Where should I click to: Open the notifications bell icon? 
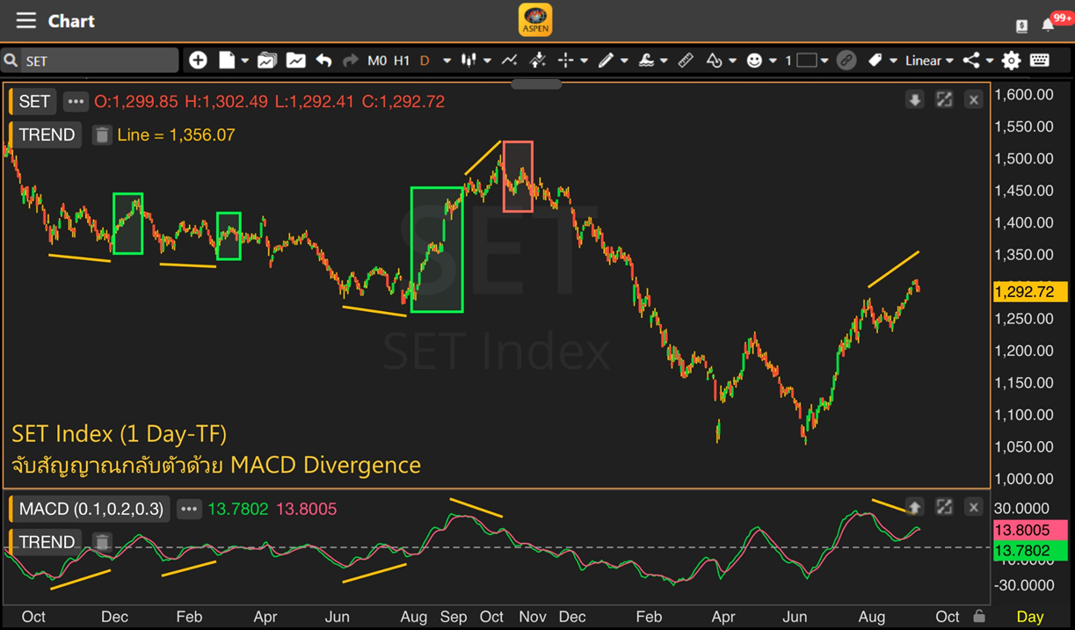1048,25
